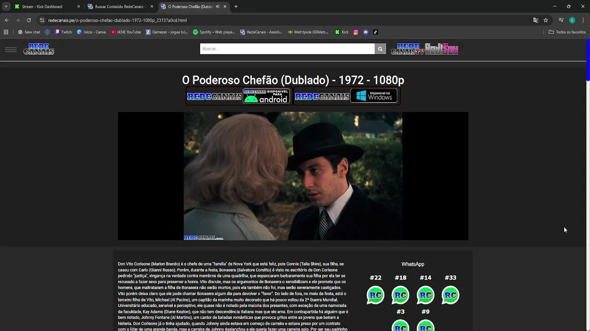Click the page vertical scrollbar thumb
590x331 pixels.
point(588,61)
